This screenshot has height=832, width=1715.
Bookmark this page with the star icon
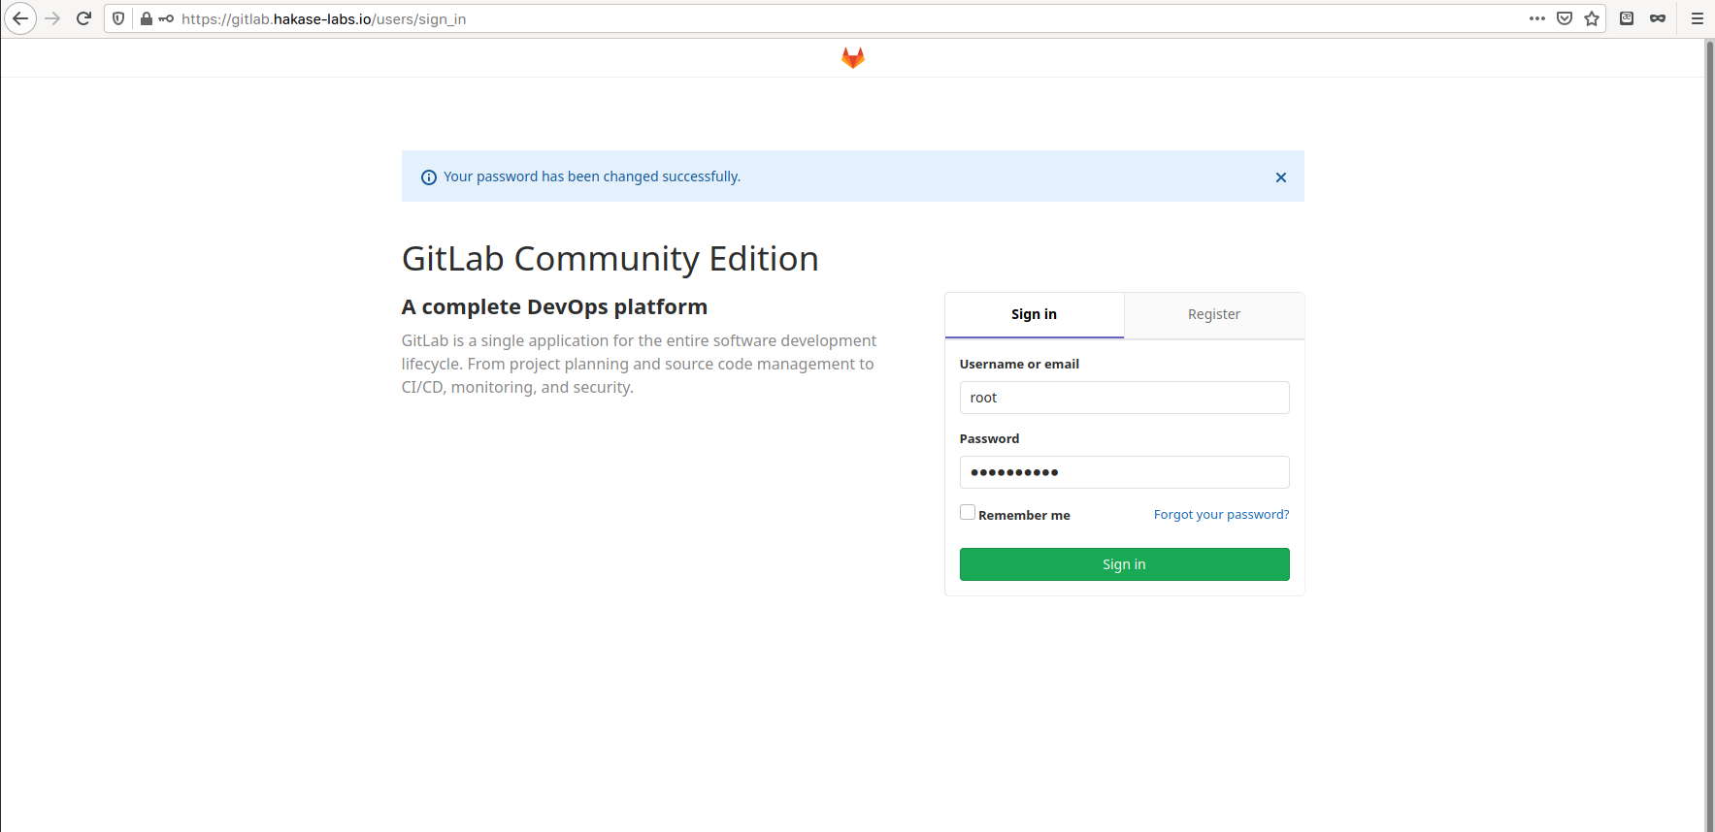pos(1592,18)
